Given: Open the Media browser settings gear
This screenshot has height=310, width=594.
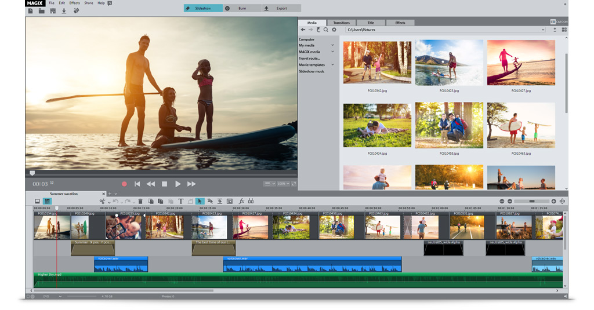Looking at the screenshot, I should pos(334,30).
